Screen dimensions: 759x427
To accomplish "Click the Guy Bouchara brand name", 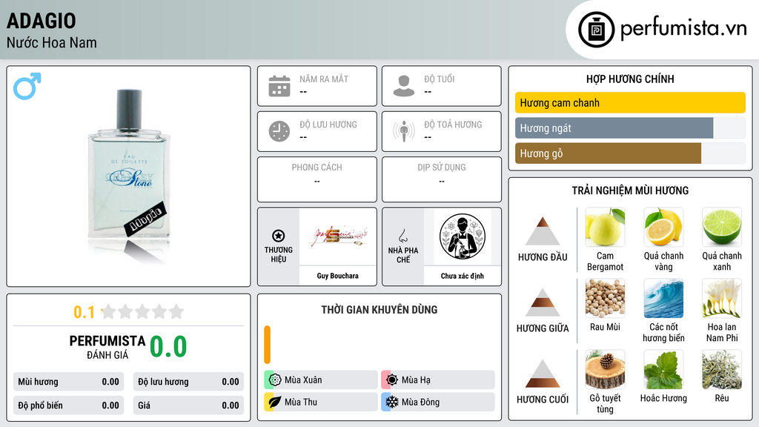I will pos(338,276).
